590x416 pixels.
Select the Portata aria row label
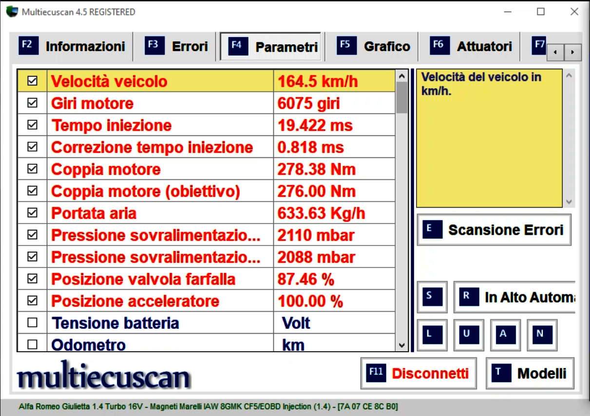coord(94,213)
